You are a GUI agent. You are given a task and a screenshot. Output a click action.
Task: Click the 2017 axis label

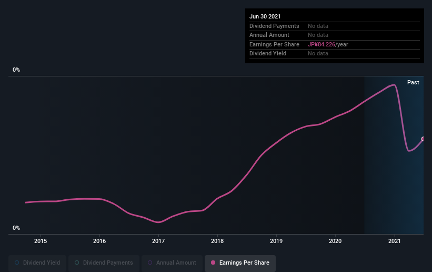click(x=158, y=241)
